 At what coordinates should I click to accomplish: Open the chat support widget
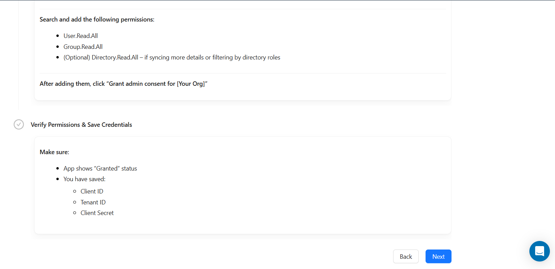click(539, 251)
